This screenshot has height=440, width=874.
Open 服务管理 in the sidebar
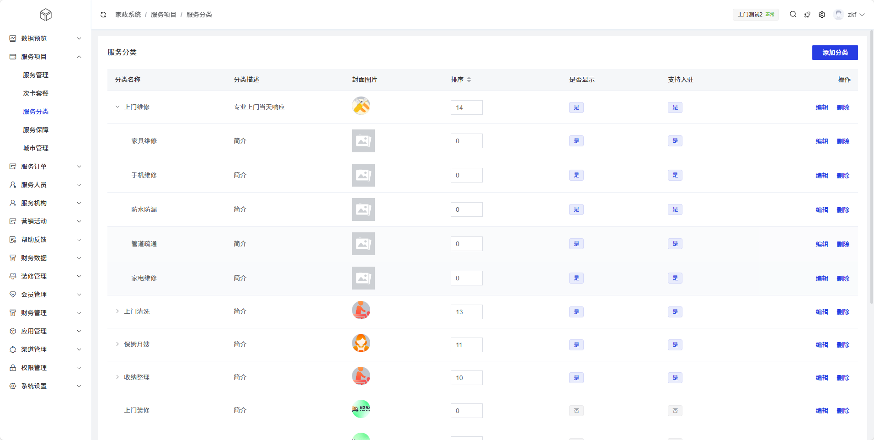pyautogui.click(x=36, y=75)
